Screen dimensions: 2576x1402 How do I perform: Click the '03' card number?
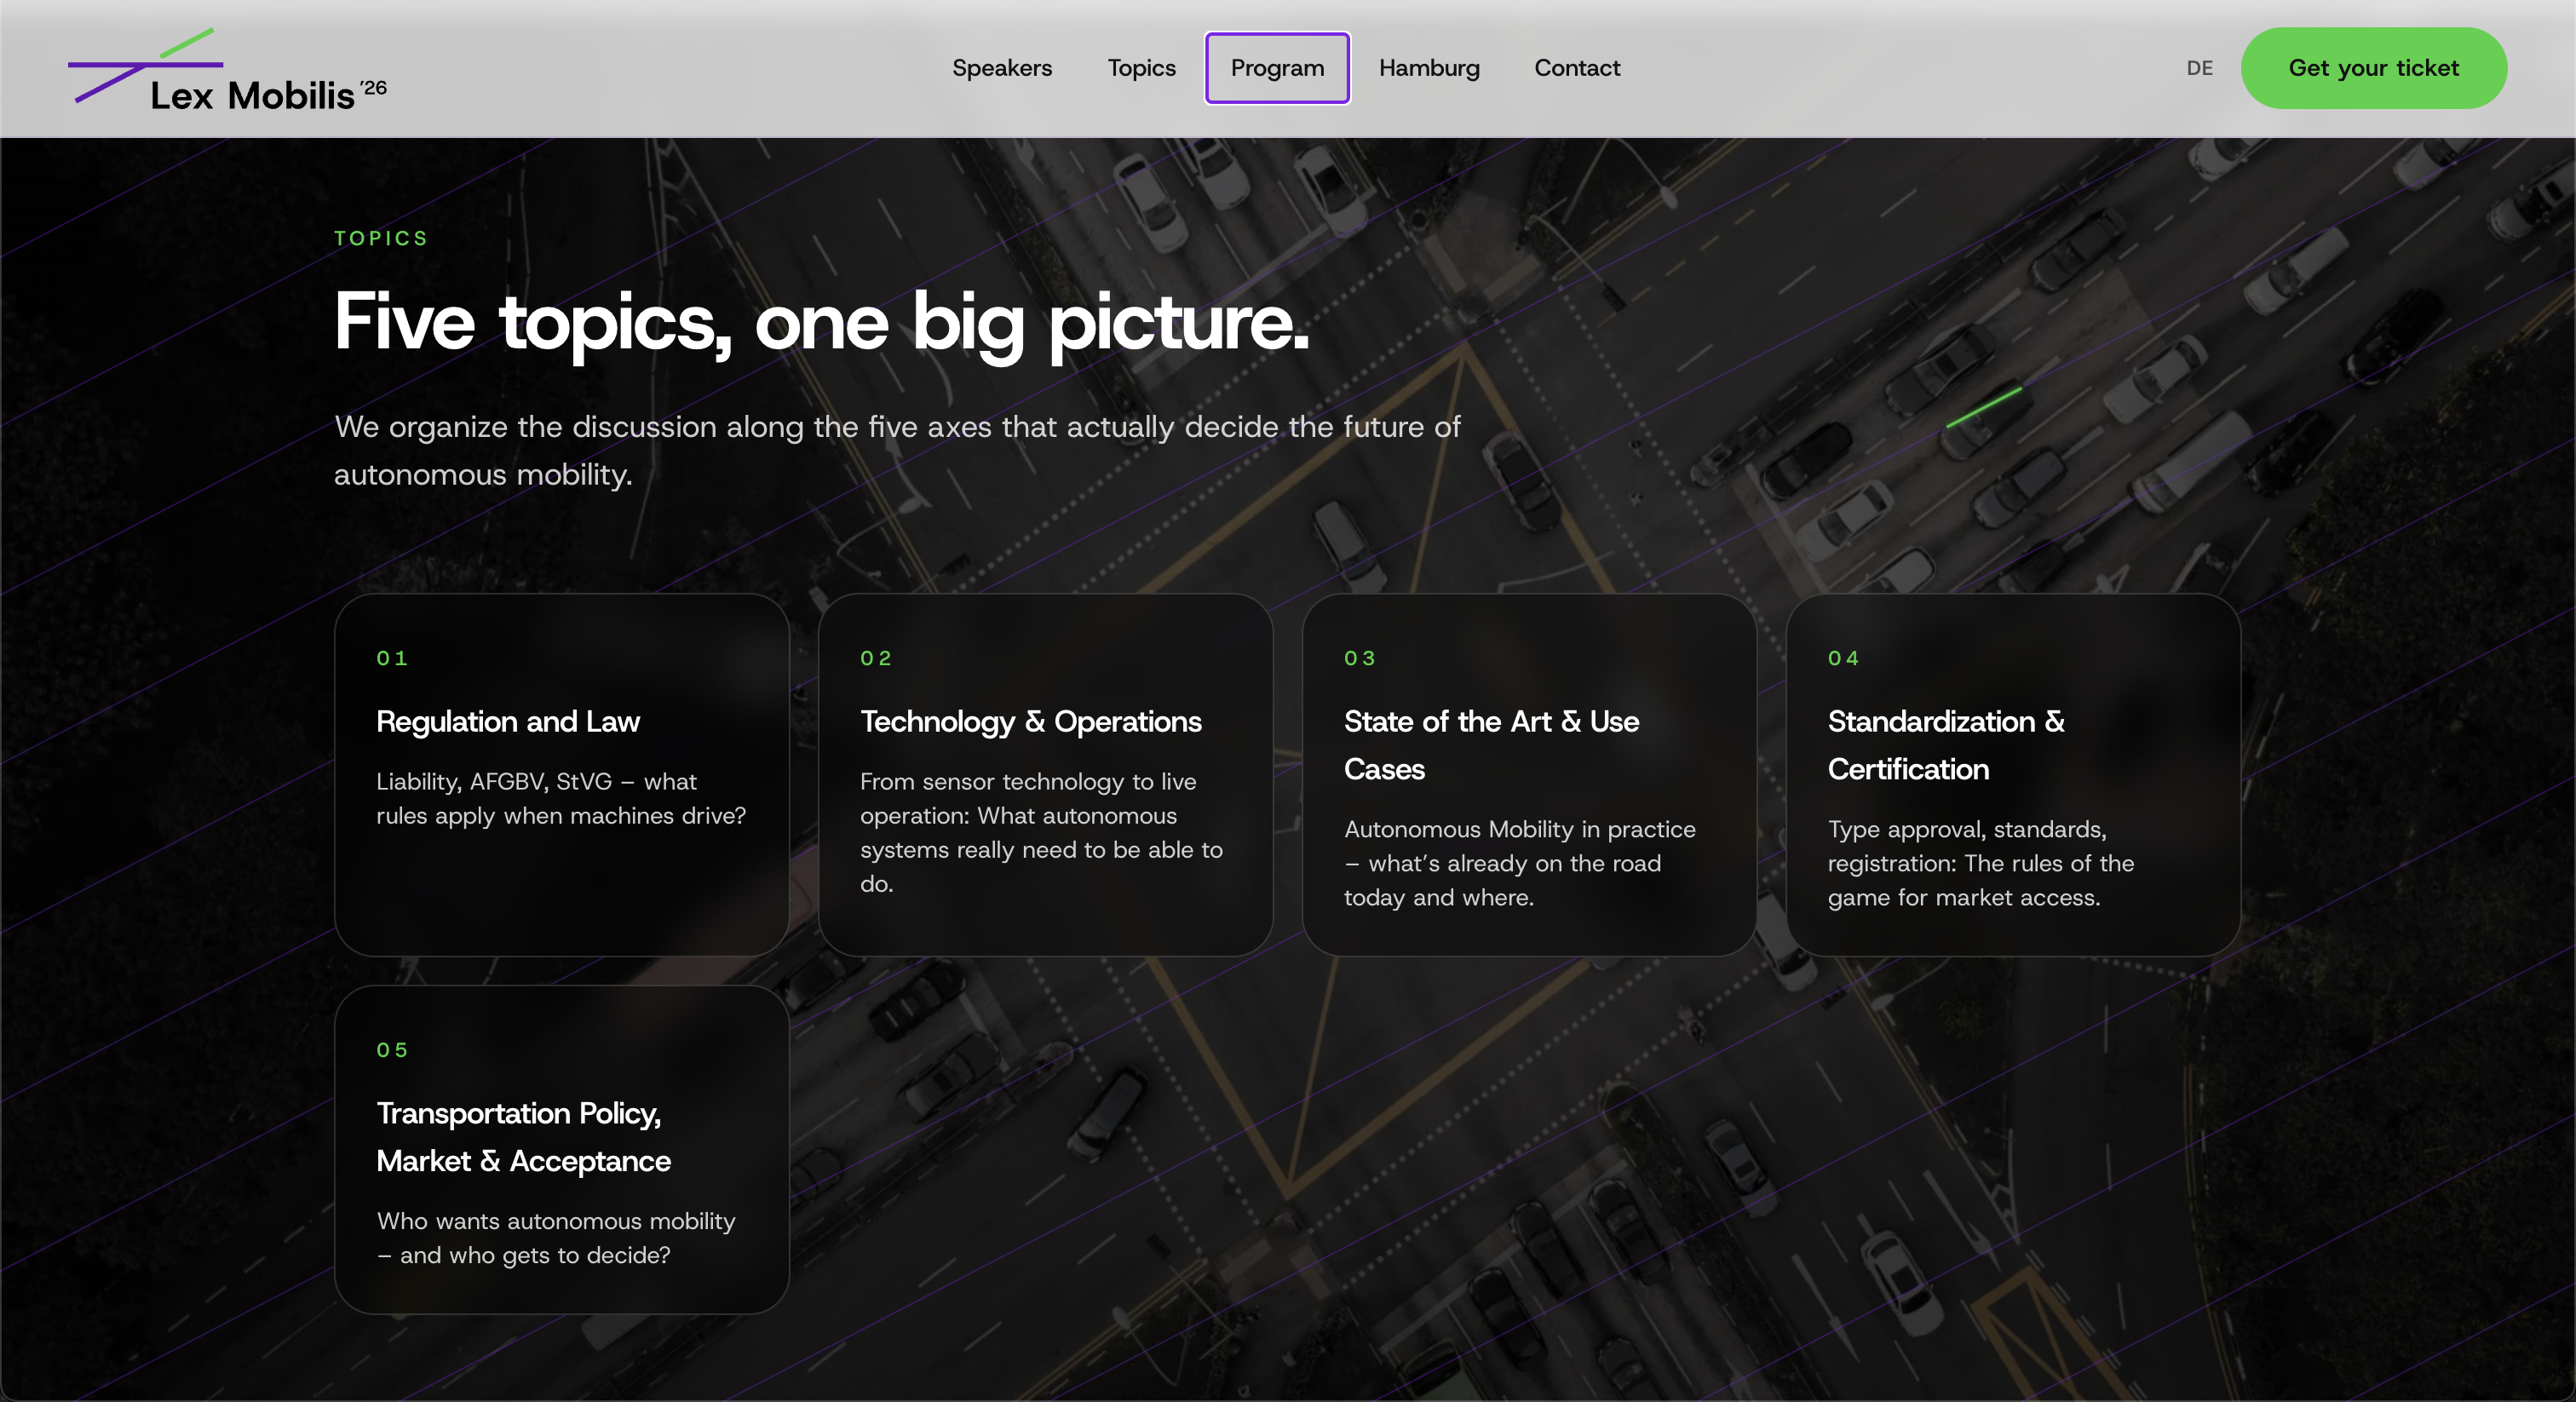point(1360,658)
